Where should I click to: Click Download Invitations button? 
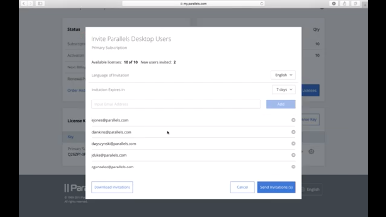point(112,187)
